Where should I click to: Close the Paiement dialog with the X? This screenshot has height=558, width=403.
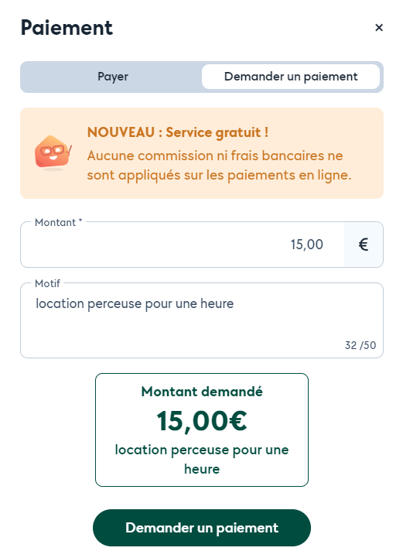[x=379, y=27]
